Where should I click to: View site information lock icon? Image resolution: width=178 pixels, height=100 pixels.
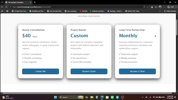pos(10,7)
